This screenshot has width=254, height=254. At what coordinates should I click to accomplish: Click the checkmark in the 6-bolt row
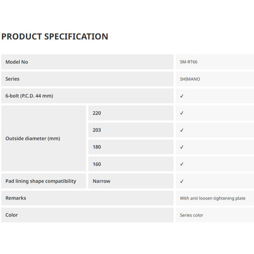click(x=182, y=96)
